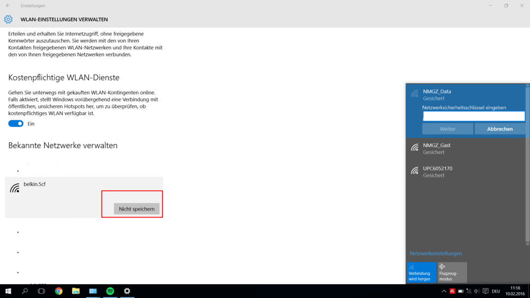Click the belkin.5cf Wi-Fi signal icon

pos(14,188)
